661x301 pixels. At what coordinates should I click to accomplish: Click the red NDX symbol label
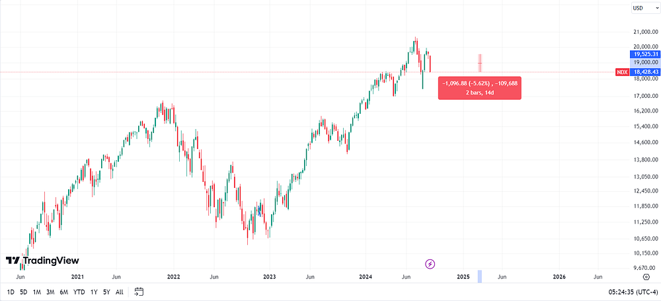pyautogui.click(x=622, y=72)
